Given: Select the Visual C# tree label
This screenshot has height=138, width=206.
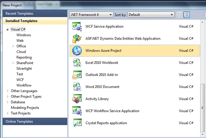Looking at the screenshot, I should (x=18, y=29).
